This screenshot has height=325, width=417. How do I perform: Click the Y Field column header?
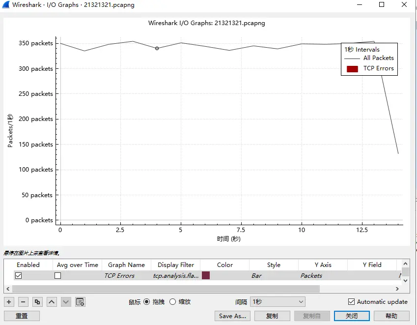tap(372, 265)
